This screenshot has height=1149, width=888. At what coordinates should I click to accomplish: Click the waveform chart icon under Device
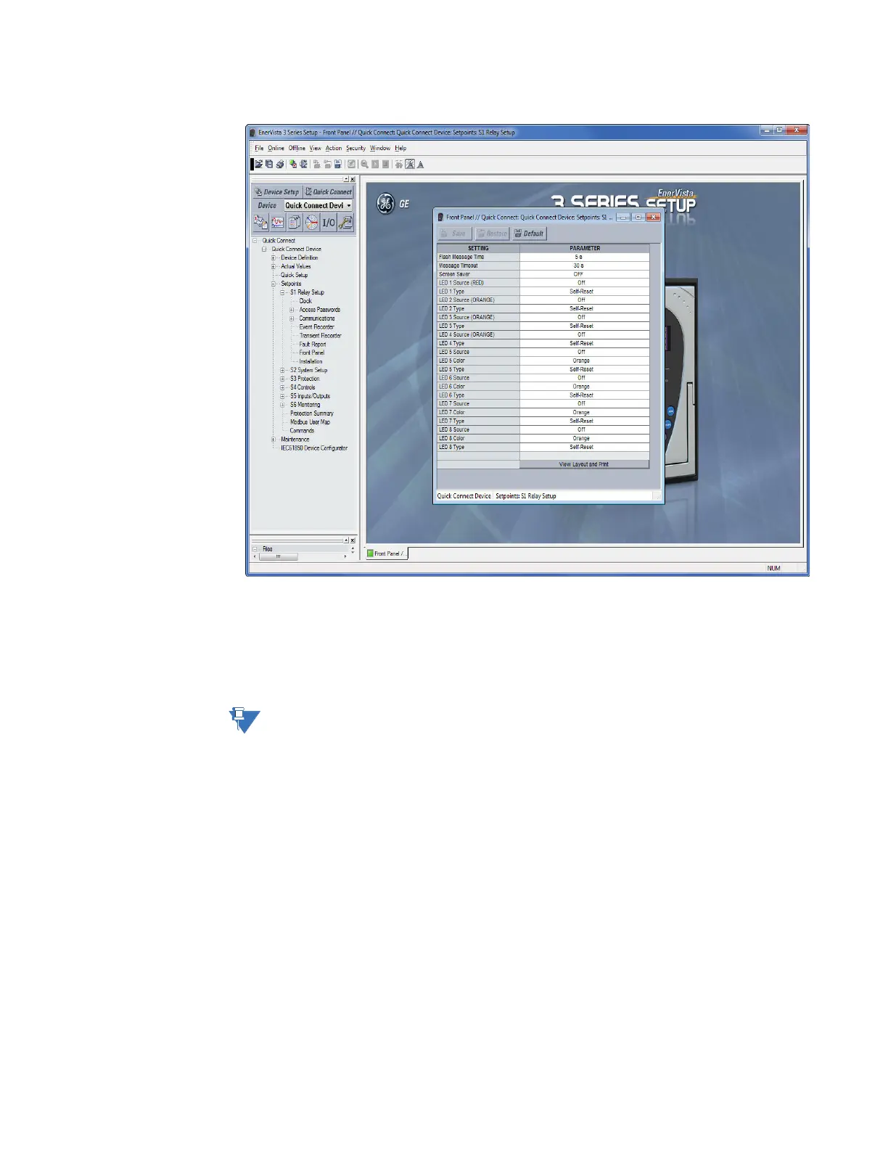pyautogui.click(x=277, y=223)
